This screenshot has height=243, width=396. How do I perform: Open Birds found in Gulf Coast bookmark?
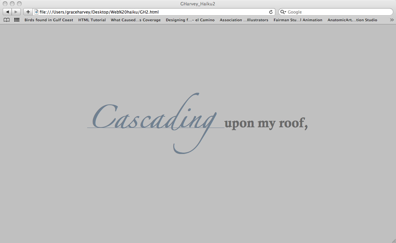pyautogui.click(x=49, y=20)
